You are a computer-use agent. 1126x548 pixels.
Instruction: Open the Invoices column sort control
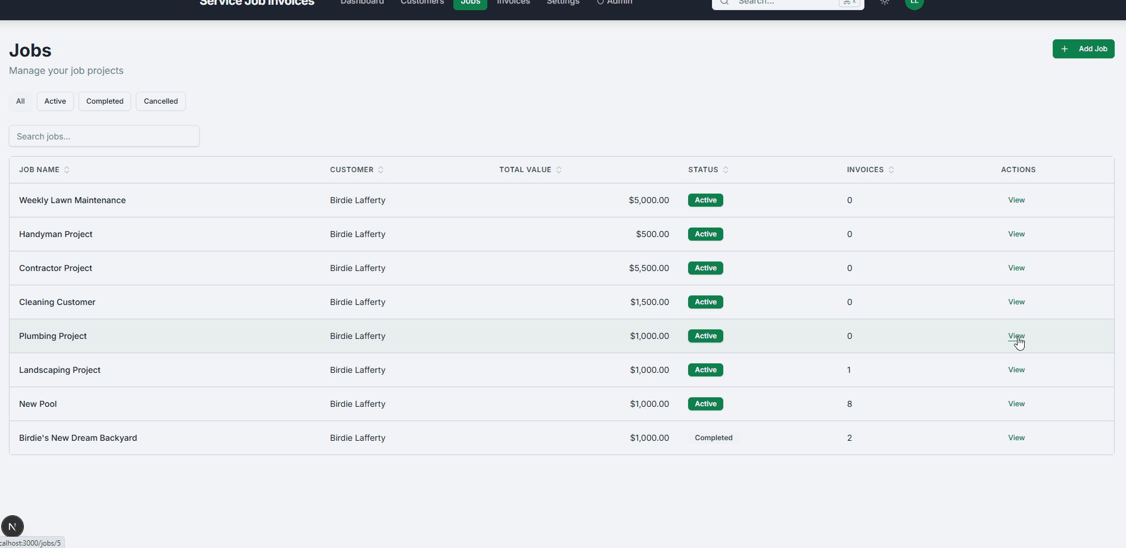[x=891, y=169]
